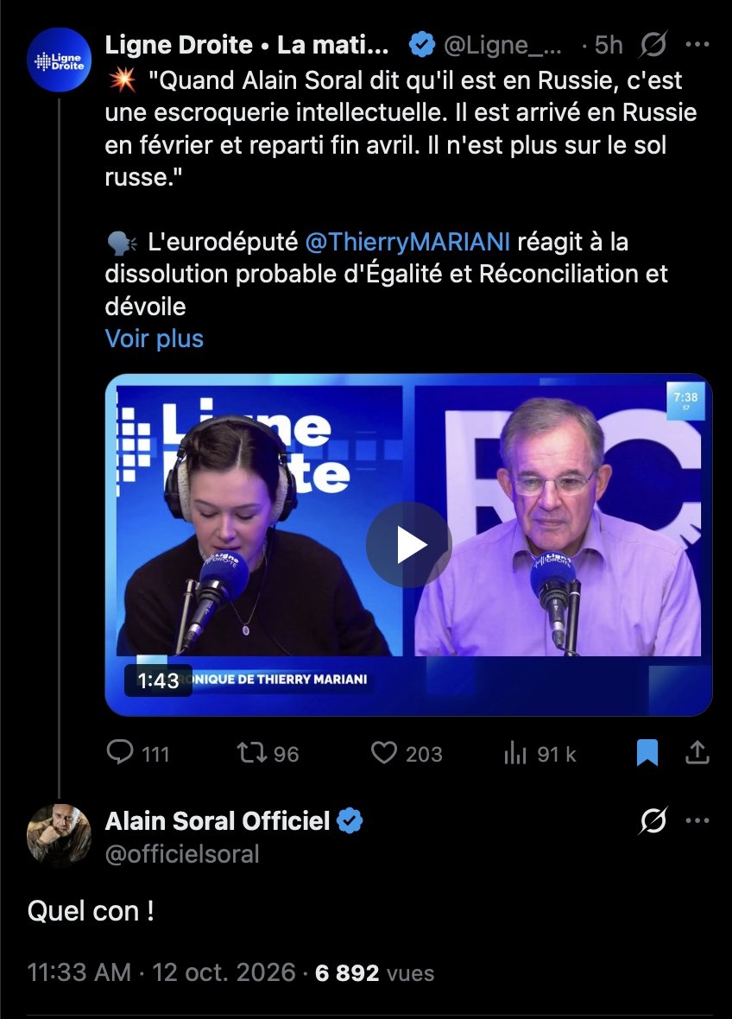Open the @officielsoral handle
This screenshot has height=1019, width=732.
(182, 854)
